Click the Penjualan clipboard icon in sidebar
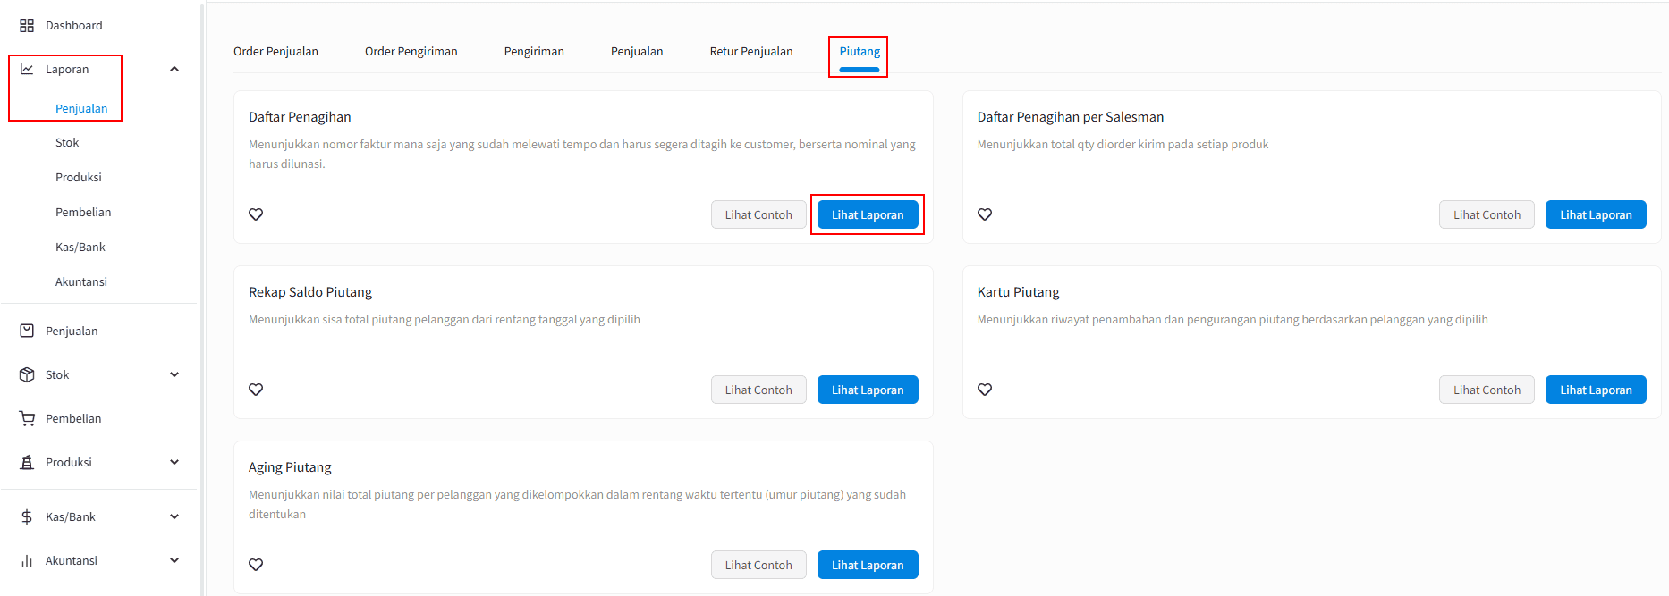The height and width of the screenshot is (596, 1669). click(27, 331)
